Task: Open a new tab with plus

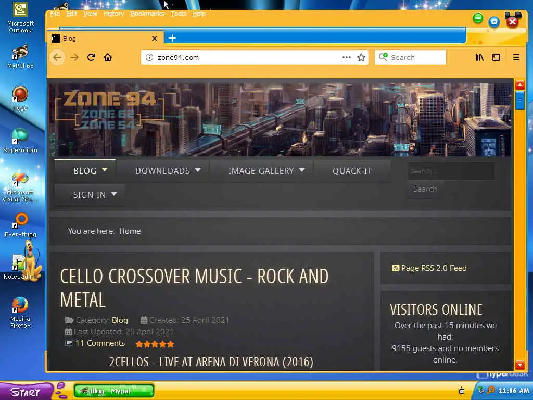Action: [x=172, y=38]
